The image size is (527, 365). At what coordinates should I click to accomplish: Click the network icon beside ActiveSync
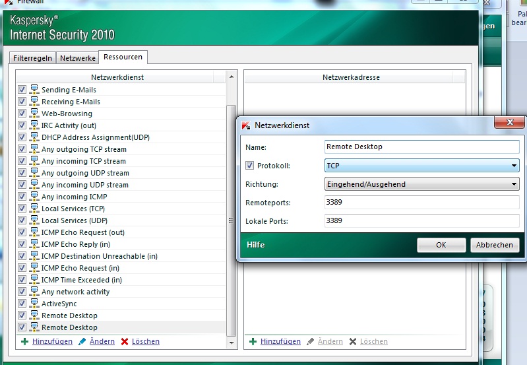(34, 304)
